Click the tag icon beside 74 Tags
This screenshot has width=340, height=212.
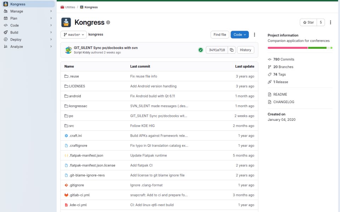click(x=270, y=75)
